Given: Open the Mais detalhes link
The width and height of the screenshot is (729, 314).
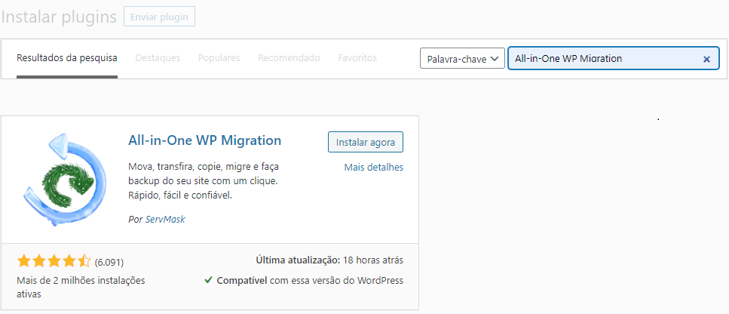Looking at the screenshot, I should click(374, 167).
